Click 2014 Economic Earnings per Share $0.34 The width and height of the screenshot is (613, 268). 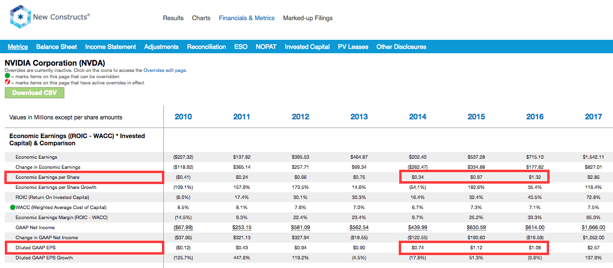pyautogui.click(x=417, y=177)
